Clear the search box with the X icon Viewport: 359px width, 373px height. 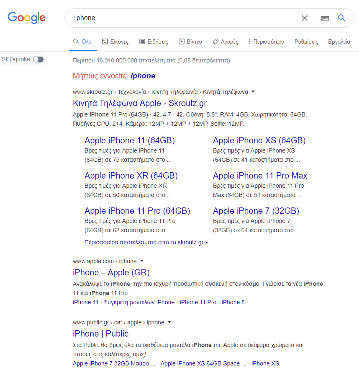tap(304, 18)
